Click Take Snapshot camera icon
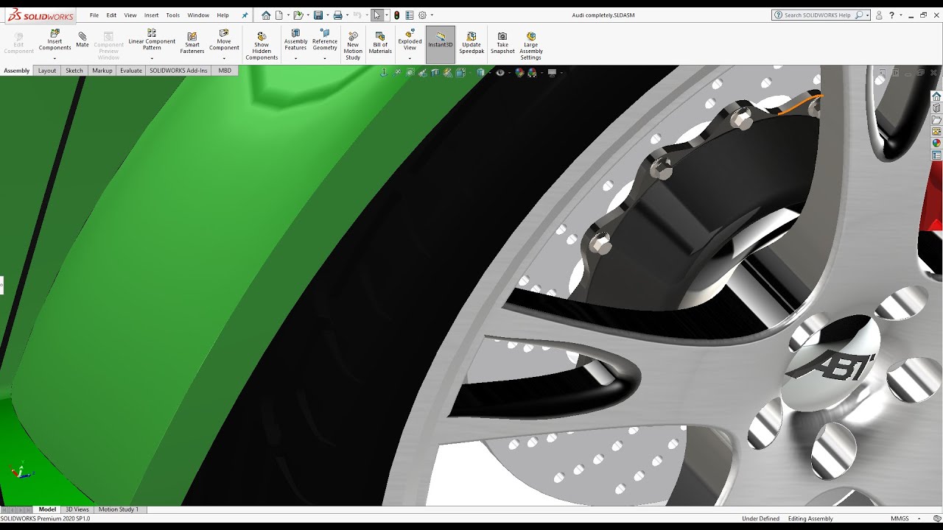This screenshot has width=943, height=530. pyautogui.click(x=502, y=43)
